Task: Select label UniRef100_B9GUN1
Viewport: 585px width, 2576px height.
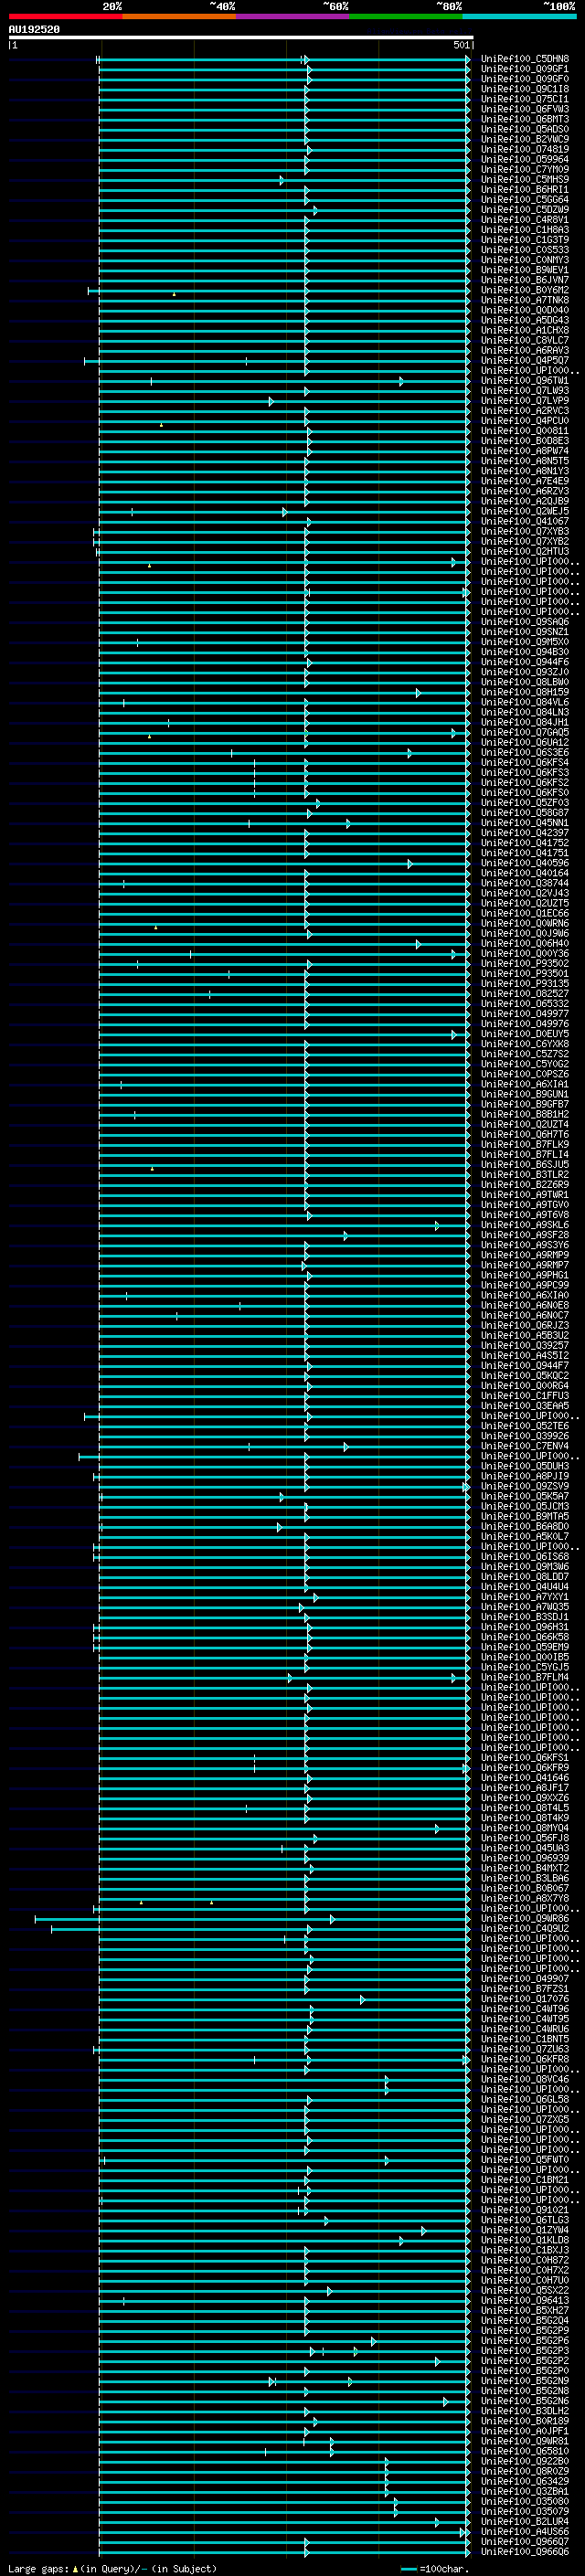Action: click(x=525, y=1094)
